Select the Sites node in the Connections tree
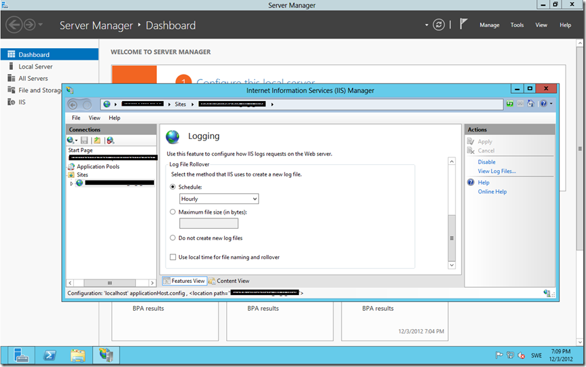Screen dimensions: 586x367 82,175
